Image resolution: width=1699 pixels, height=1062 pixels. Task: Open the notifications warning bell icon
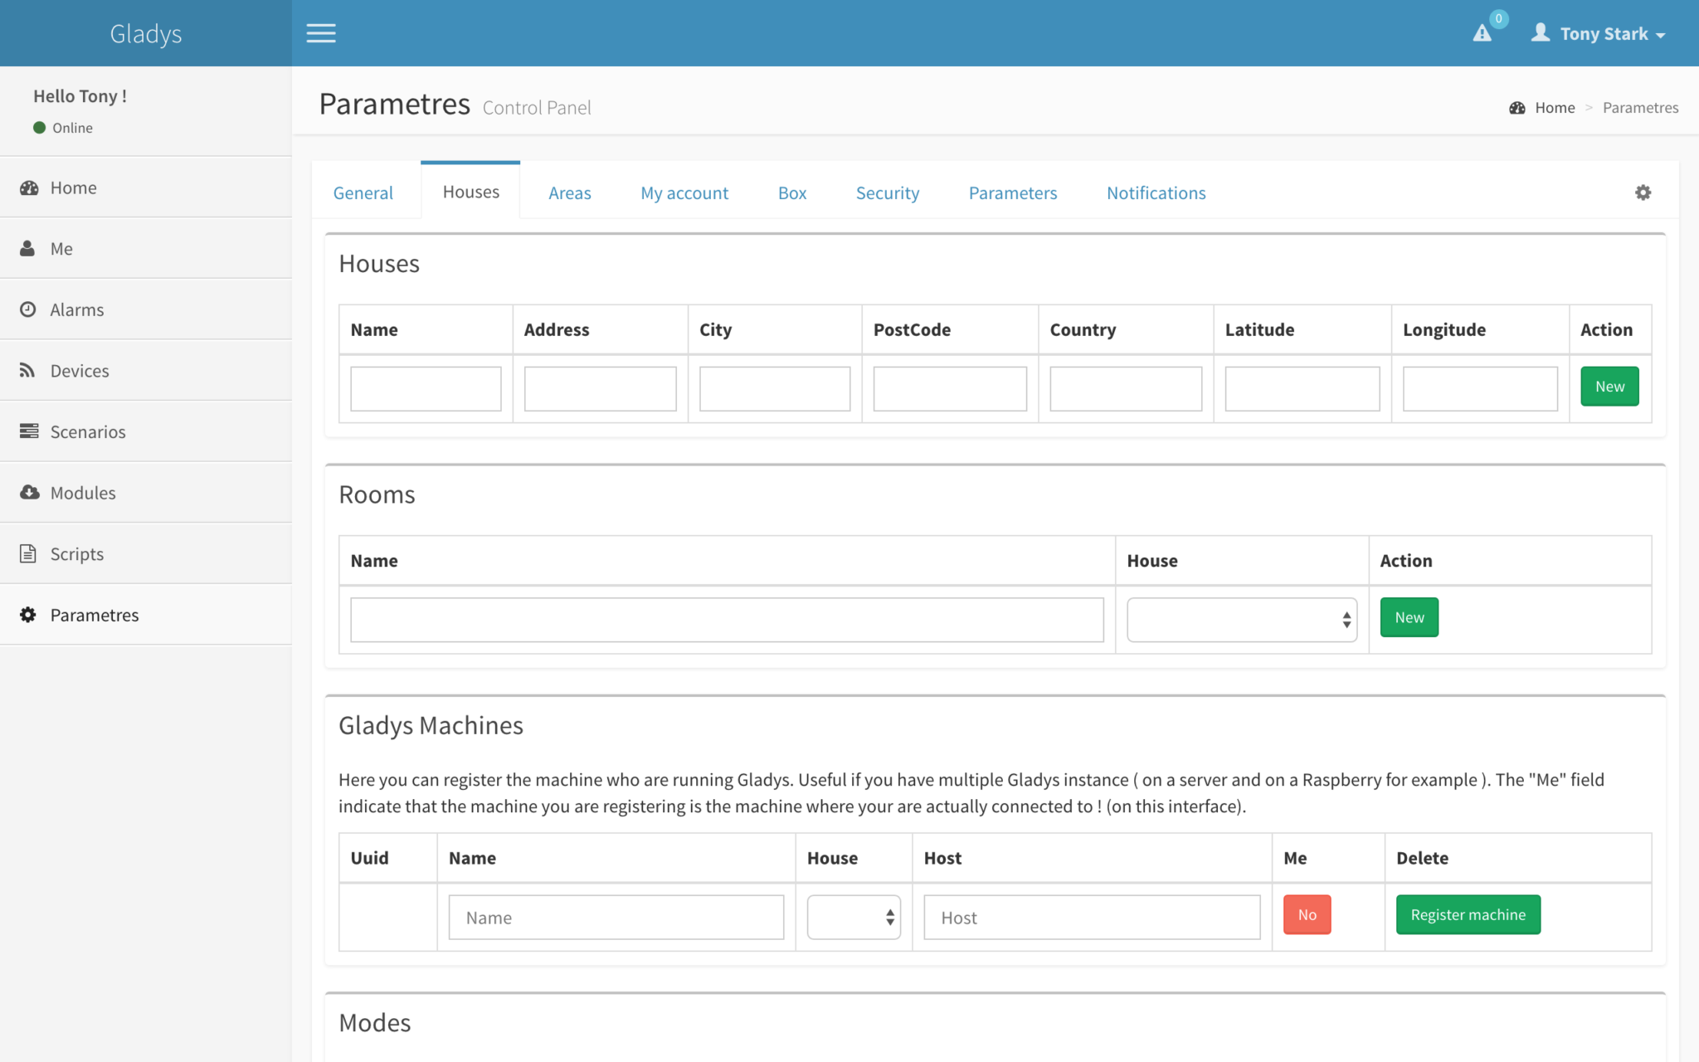(1482, 33)
